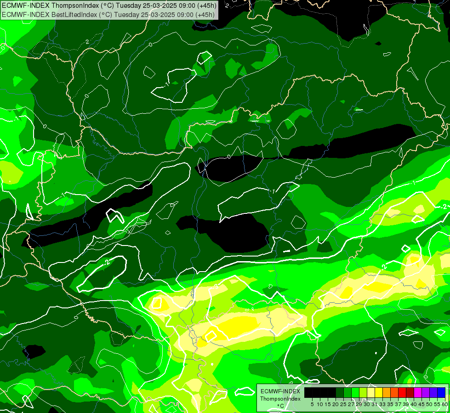This screenshot has height=413, width=450.
Task: Choose the orange 33-35 legend swatch
Action: (387, 393)
